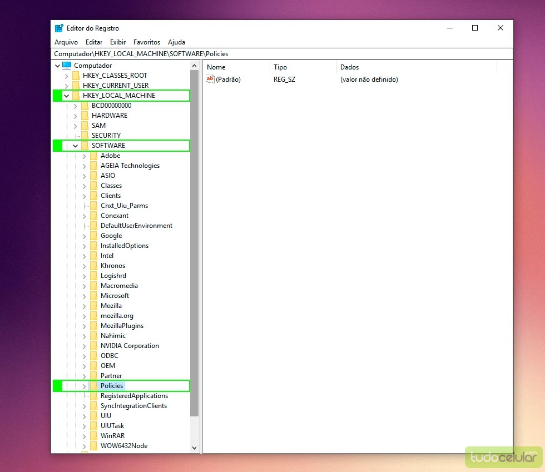This screenshot has width=545, height=472.
Task: Click the Registry Editor app icon in title bar
Action: click(59, 28)
